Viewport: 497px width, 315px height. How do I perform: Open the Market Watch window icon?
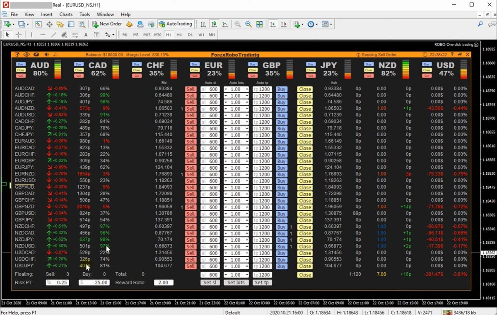pos(39,24)
